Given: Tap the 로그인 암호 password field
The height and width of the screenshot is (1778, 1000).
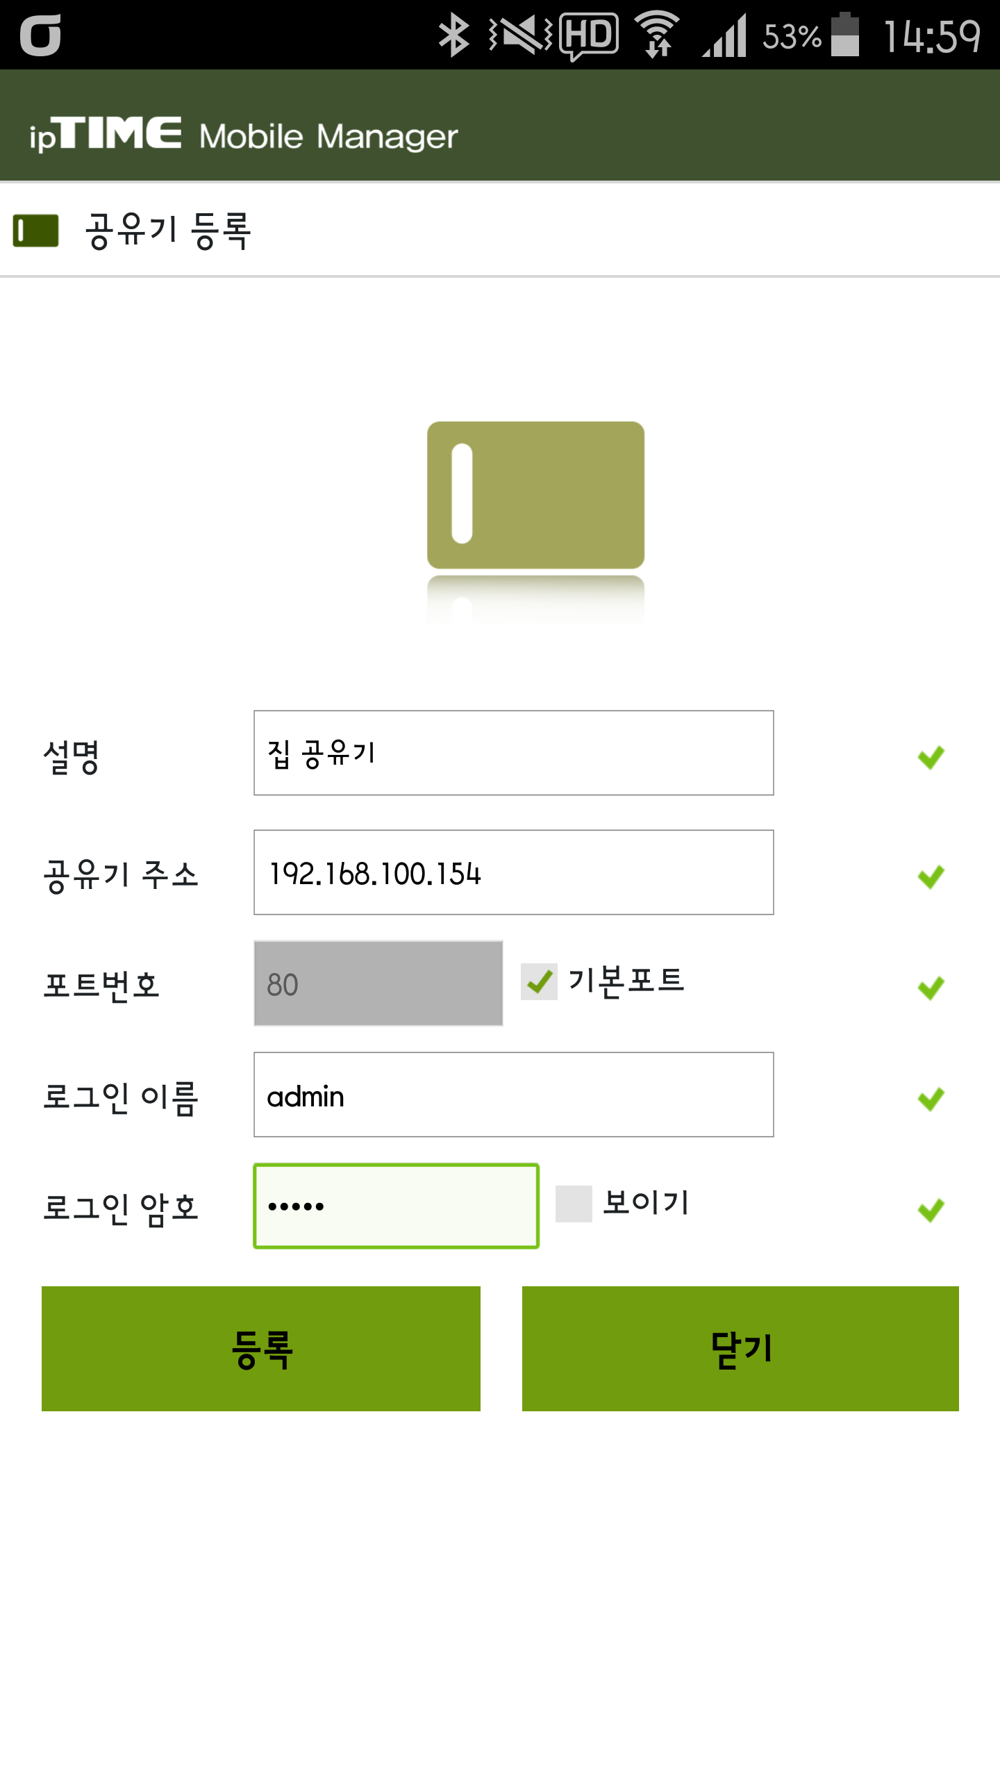Looking at the screenshot, I should (x=397, y=1206).
